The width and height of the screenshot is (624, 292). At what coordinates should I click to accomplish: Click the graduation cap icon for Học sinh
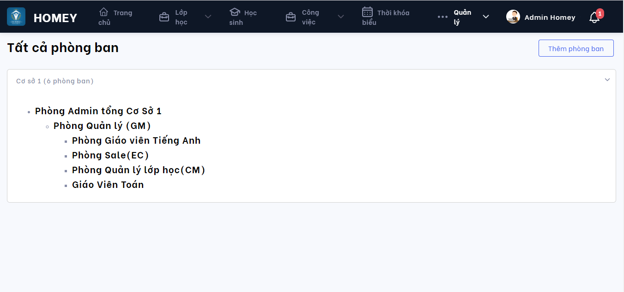(235, 12)
